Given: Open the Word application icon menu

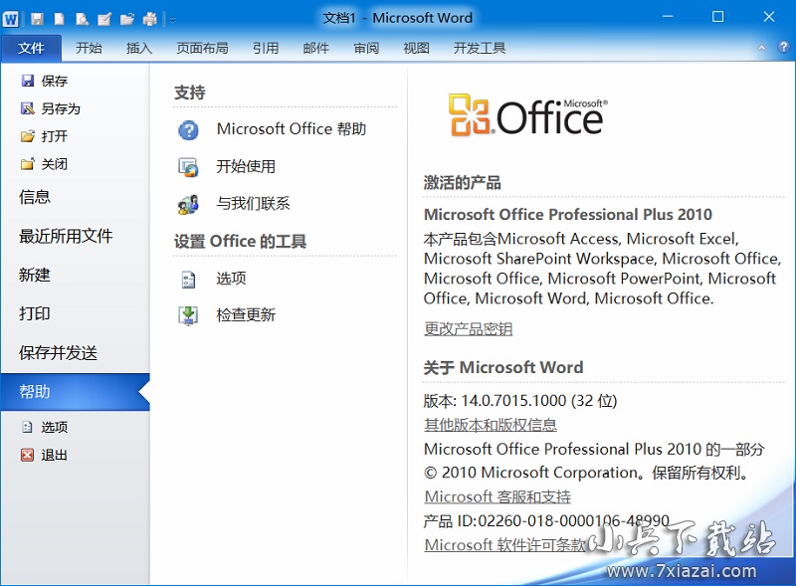Looking at the screenshot, I should (x=11, y=18).
